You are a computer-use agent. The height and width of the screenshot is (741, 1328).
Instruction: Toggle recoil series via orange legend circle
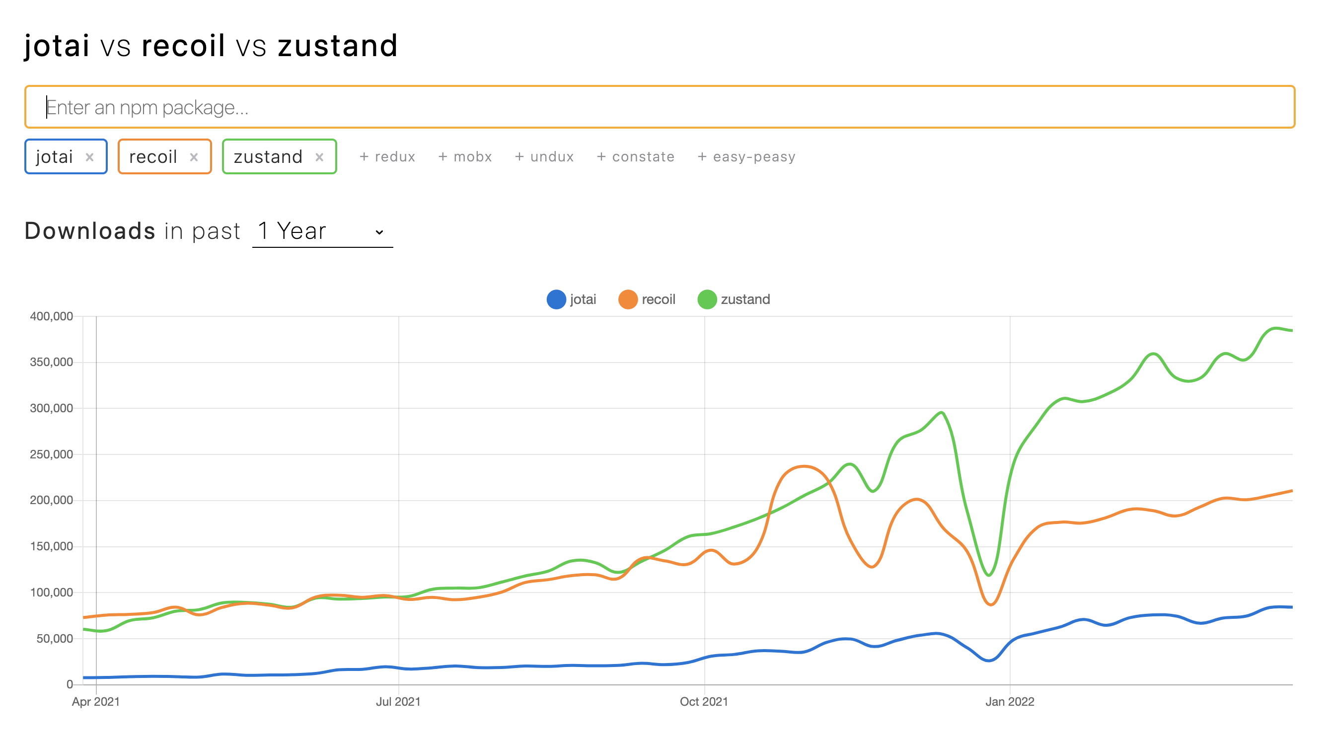(x=627, y=299)
